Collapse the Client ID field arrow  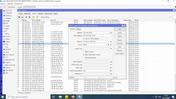[111, 42]
